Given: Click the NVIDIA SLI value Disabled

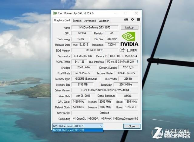Looking at the screenshot, I should click(x=105, y=113).
